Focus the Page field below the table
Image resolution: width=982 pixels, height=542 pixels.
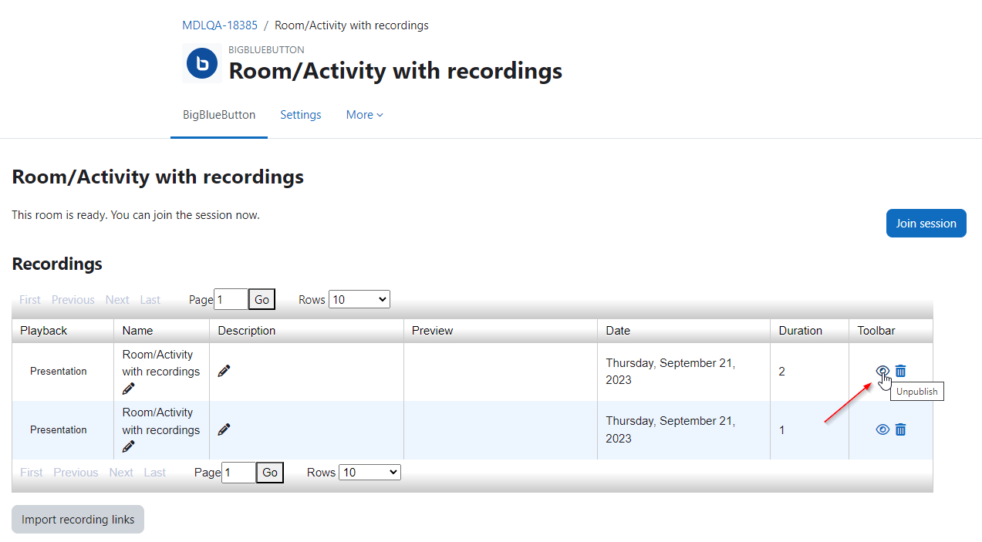point(238,473)
